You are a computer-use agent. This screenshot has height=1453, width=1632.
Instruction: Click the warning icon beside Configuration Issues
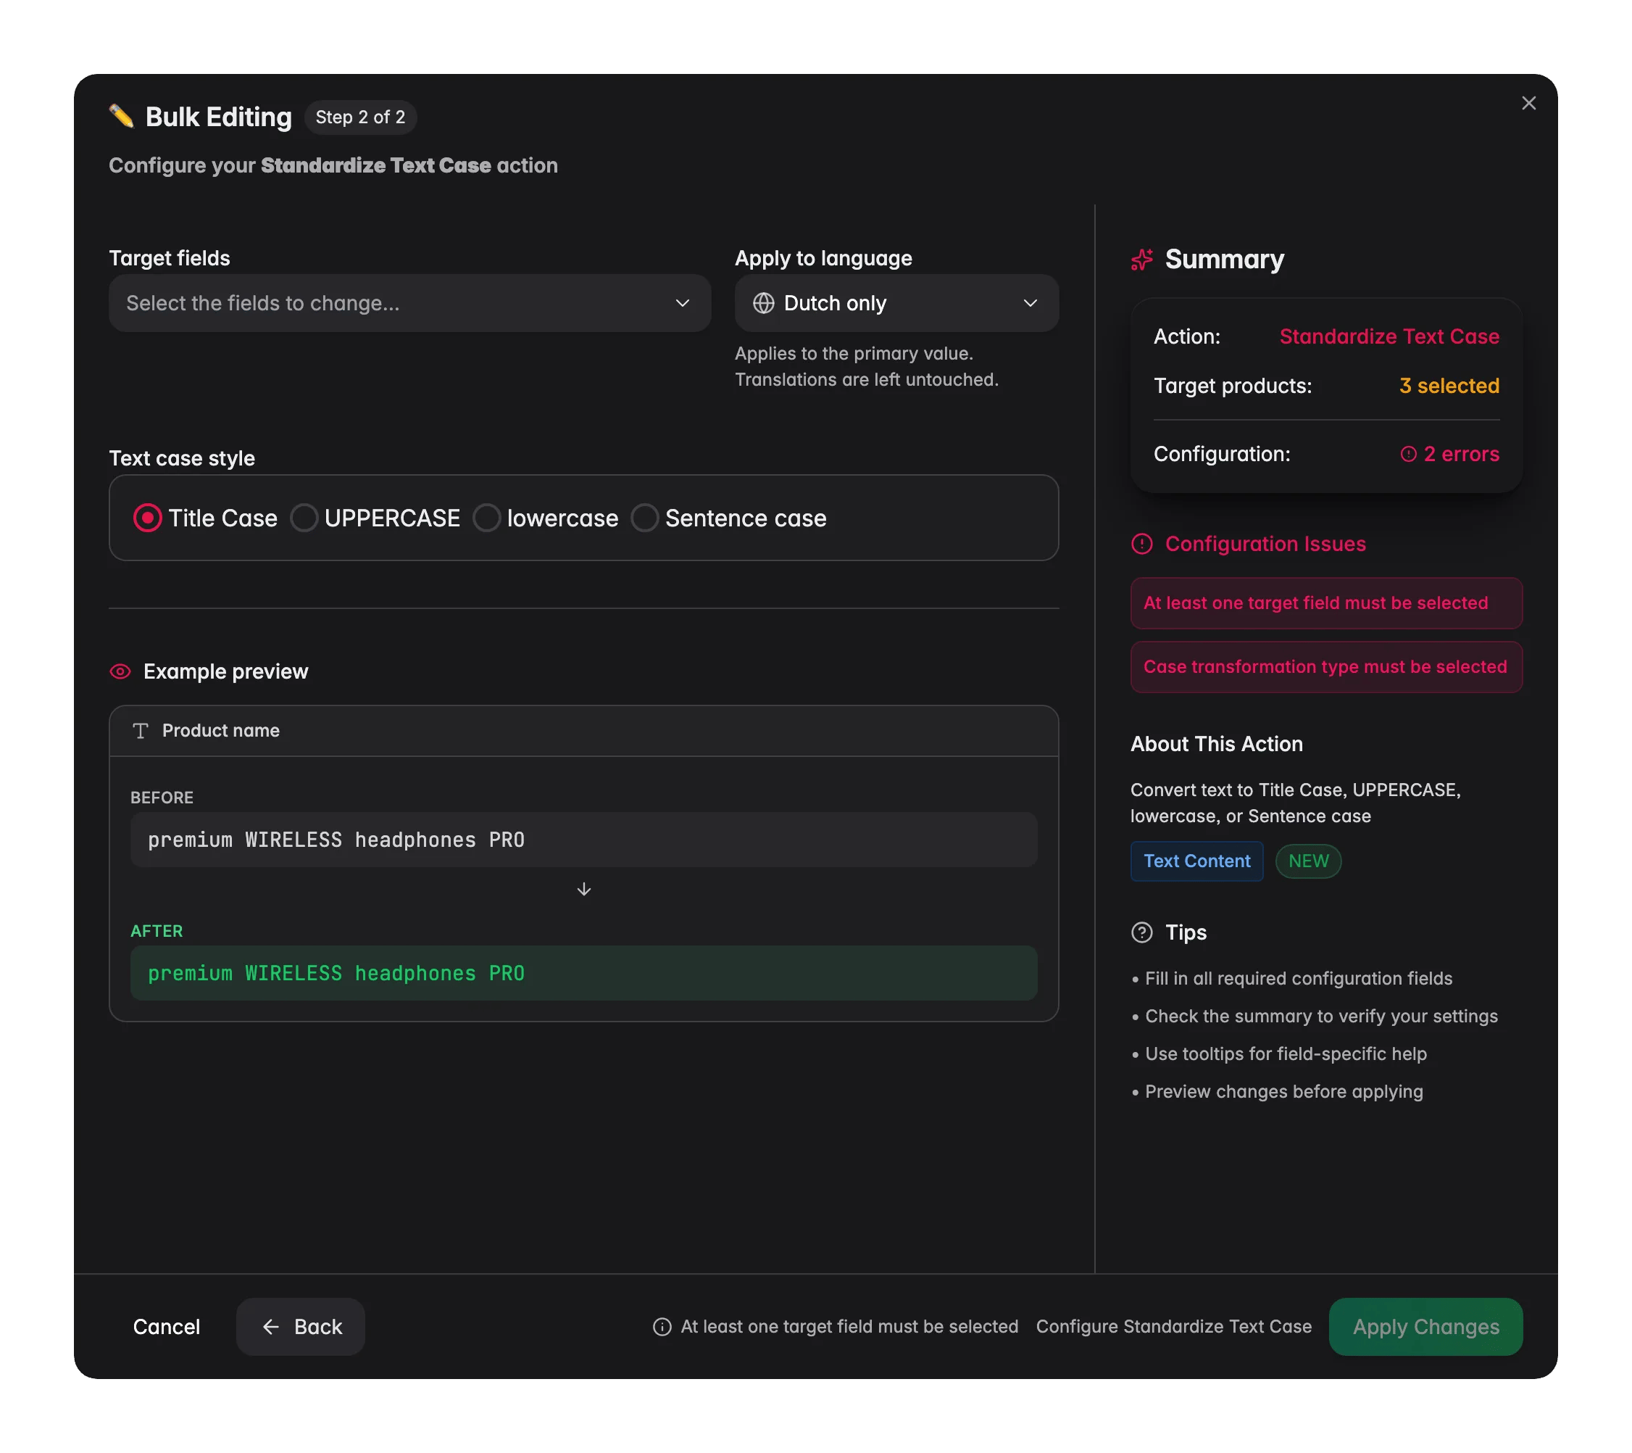tap(1142, 544)
